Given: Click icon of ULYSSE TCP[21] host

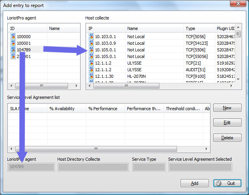Looking at the screenshot, I should pos(91,63).
